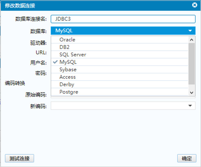
Task: Pick Derby database type
Action: pyautogui.click(x=67, y=85)
